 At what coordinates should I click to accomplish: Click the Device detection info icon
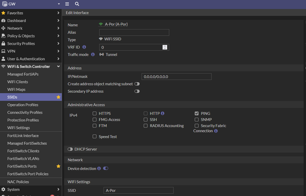(99, 168)
